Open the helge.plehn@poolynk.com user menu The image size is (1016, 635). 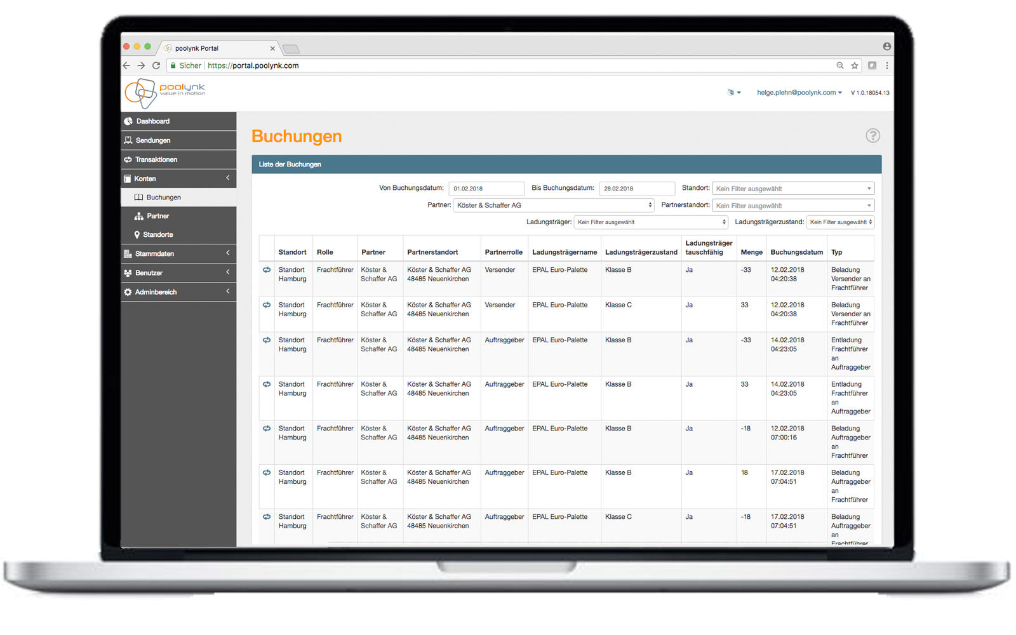(799, 93)
